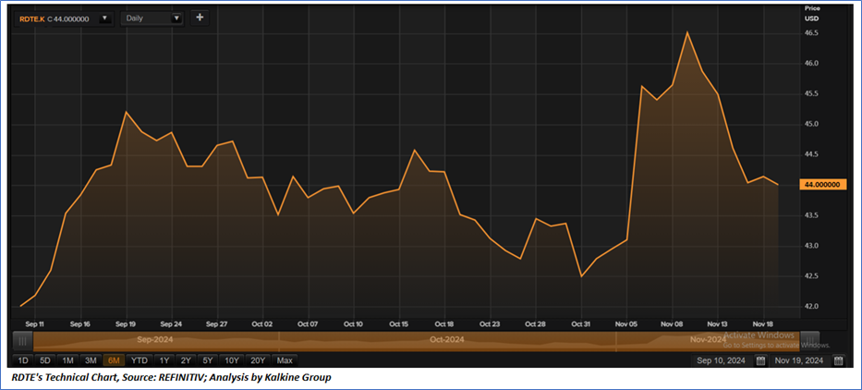Click the RDTE.K ticker label

(32, 18)
